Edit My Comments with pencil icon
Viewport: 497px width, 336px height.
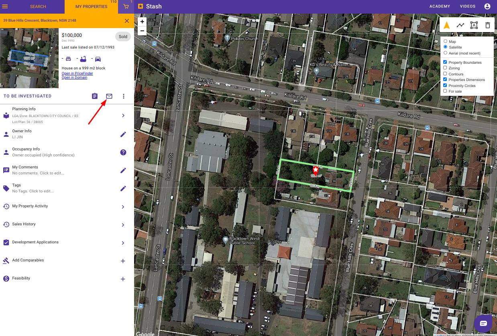(x=123, y=170)
